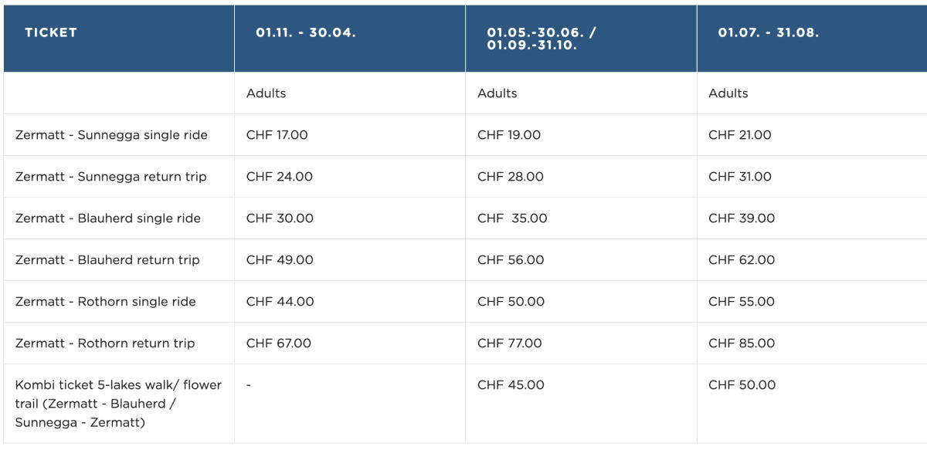Select the 01.05.-30.06. / 01.09.-31.10. header
The width and height of the screenshot is (927, 450).
pyautogui.click(x=542, y=39)
